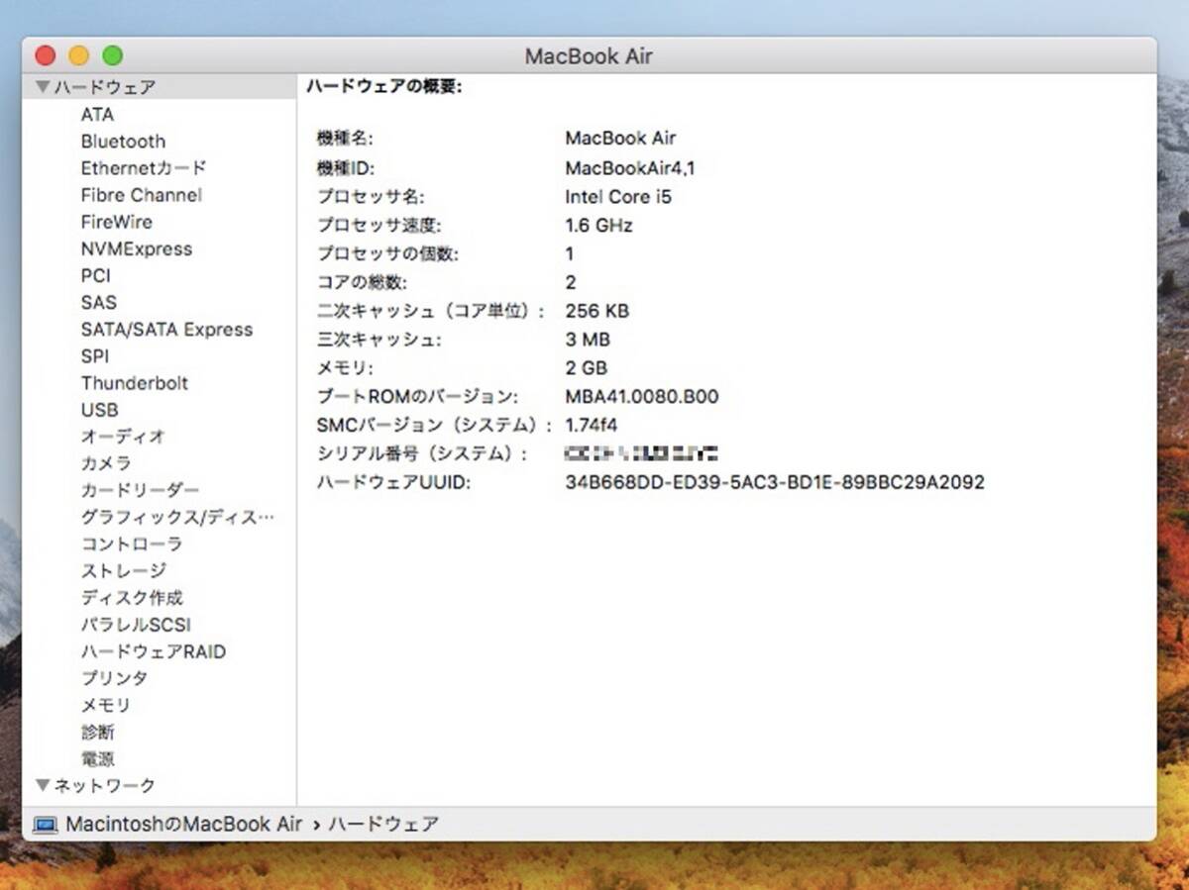Collapse the ハードウェア section triangle

point(42,87)
